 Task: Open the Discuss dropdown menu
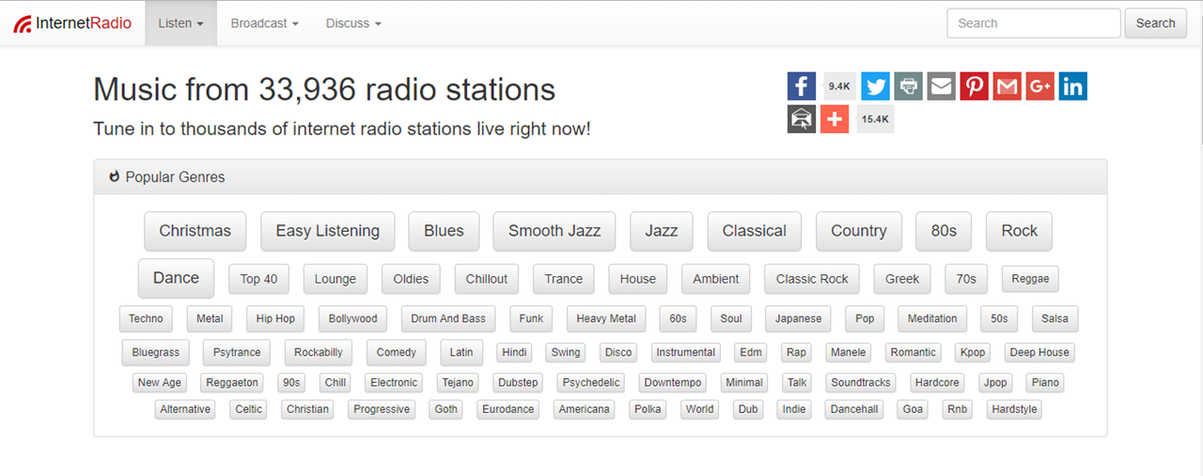(353, 23)
